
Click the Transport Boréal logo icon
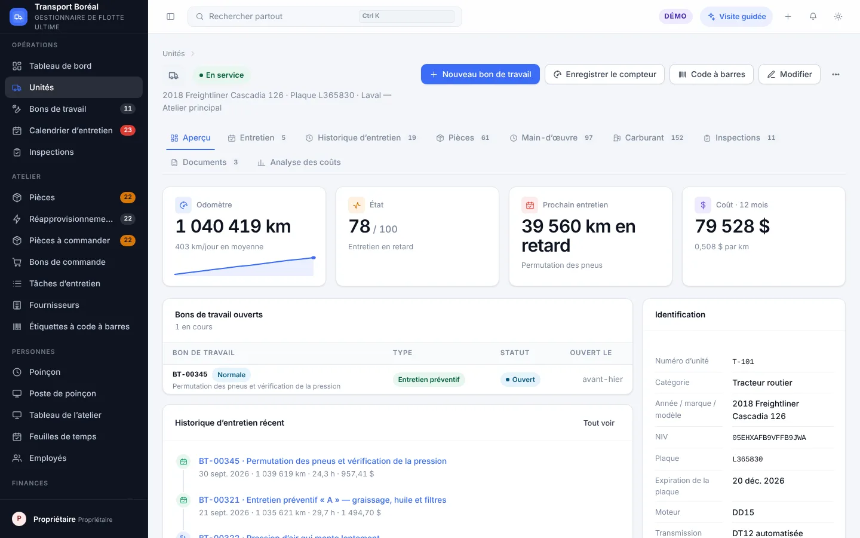pyautogui.click(x=19, y=17)
